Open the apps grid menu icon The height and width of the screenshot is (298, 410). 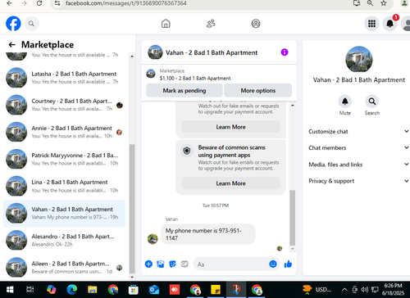click(x=371, y=24)
